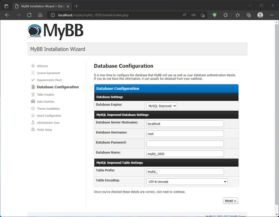Click the Database Name label
The height and width of the screenshot is (217, 279).
coord(108,152)
